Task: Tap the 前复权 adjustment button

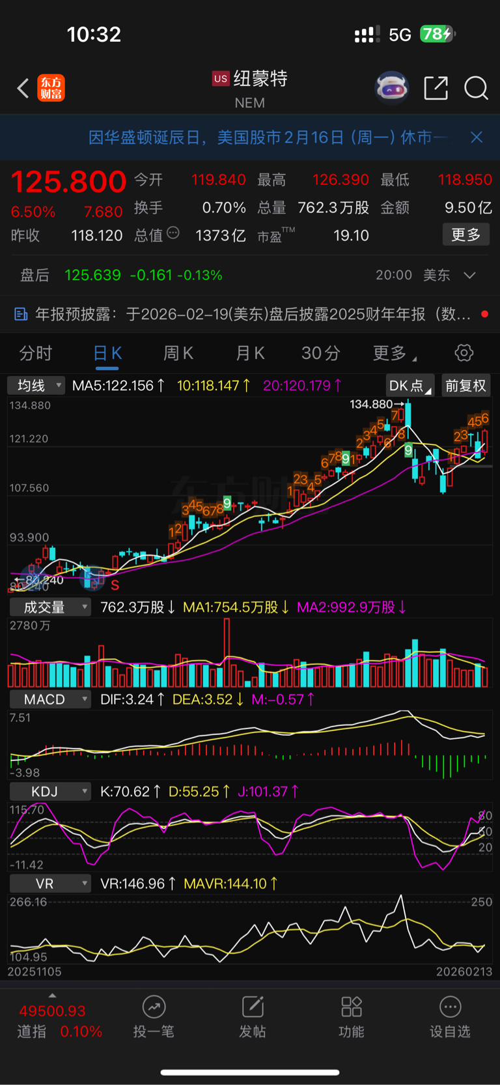Action: pyautogui.click(x=465, y=386)
